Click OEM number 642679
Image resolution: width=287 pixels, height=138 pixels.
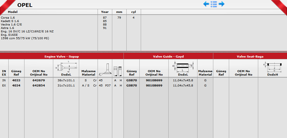point(39,80)
